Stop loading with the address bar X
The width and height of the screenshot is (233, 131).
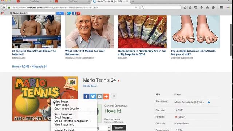coord(136,7)
